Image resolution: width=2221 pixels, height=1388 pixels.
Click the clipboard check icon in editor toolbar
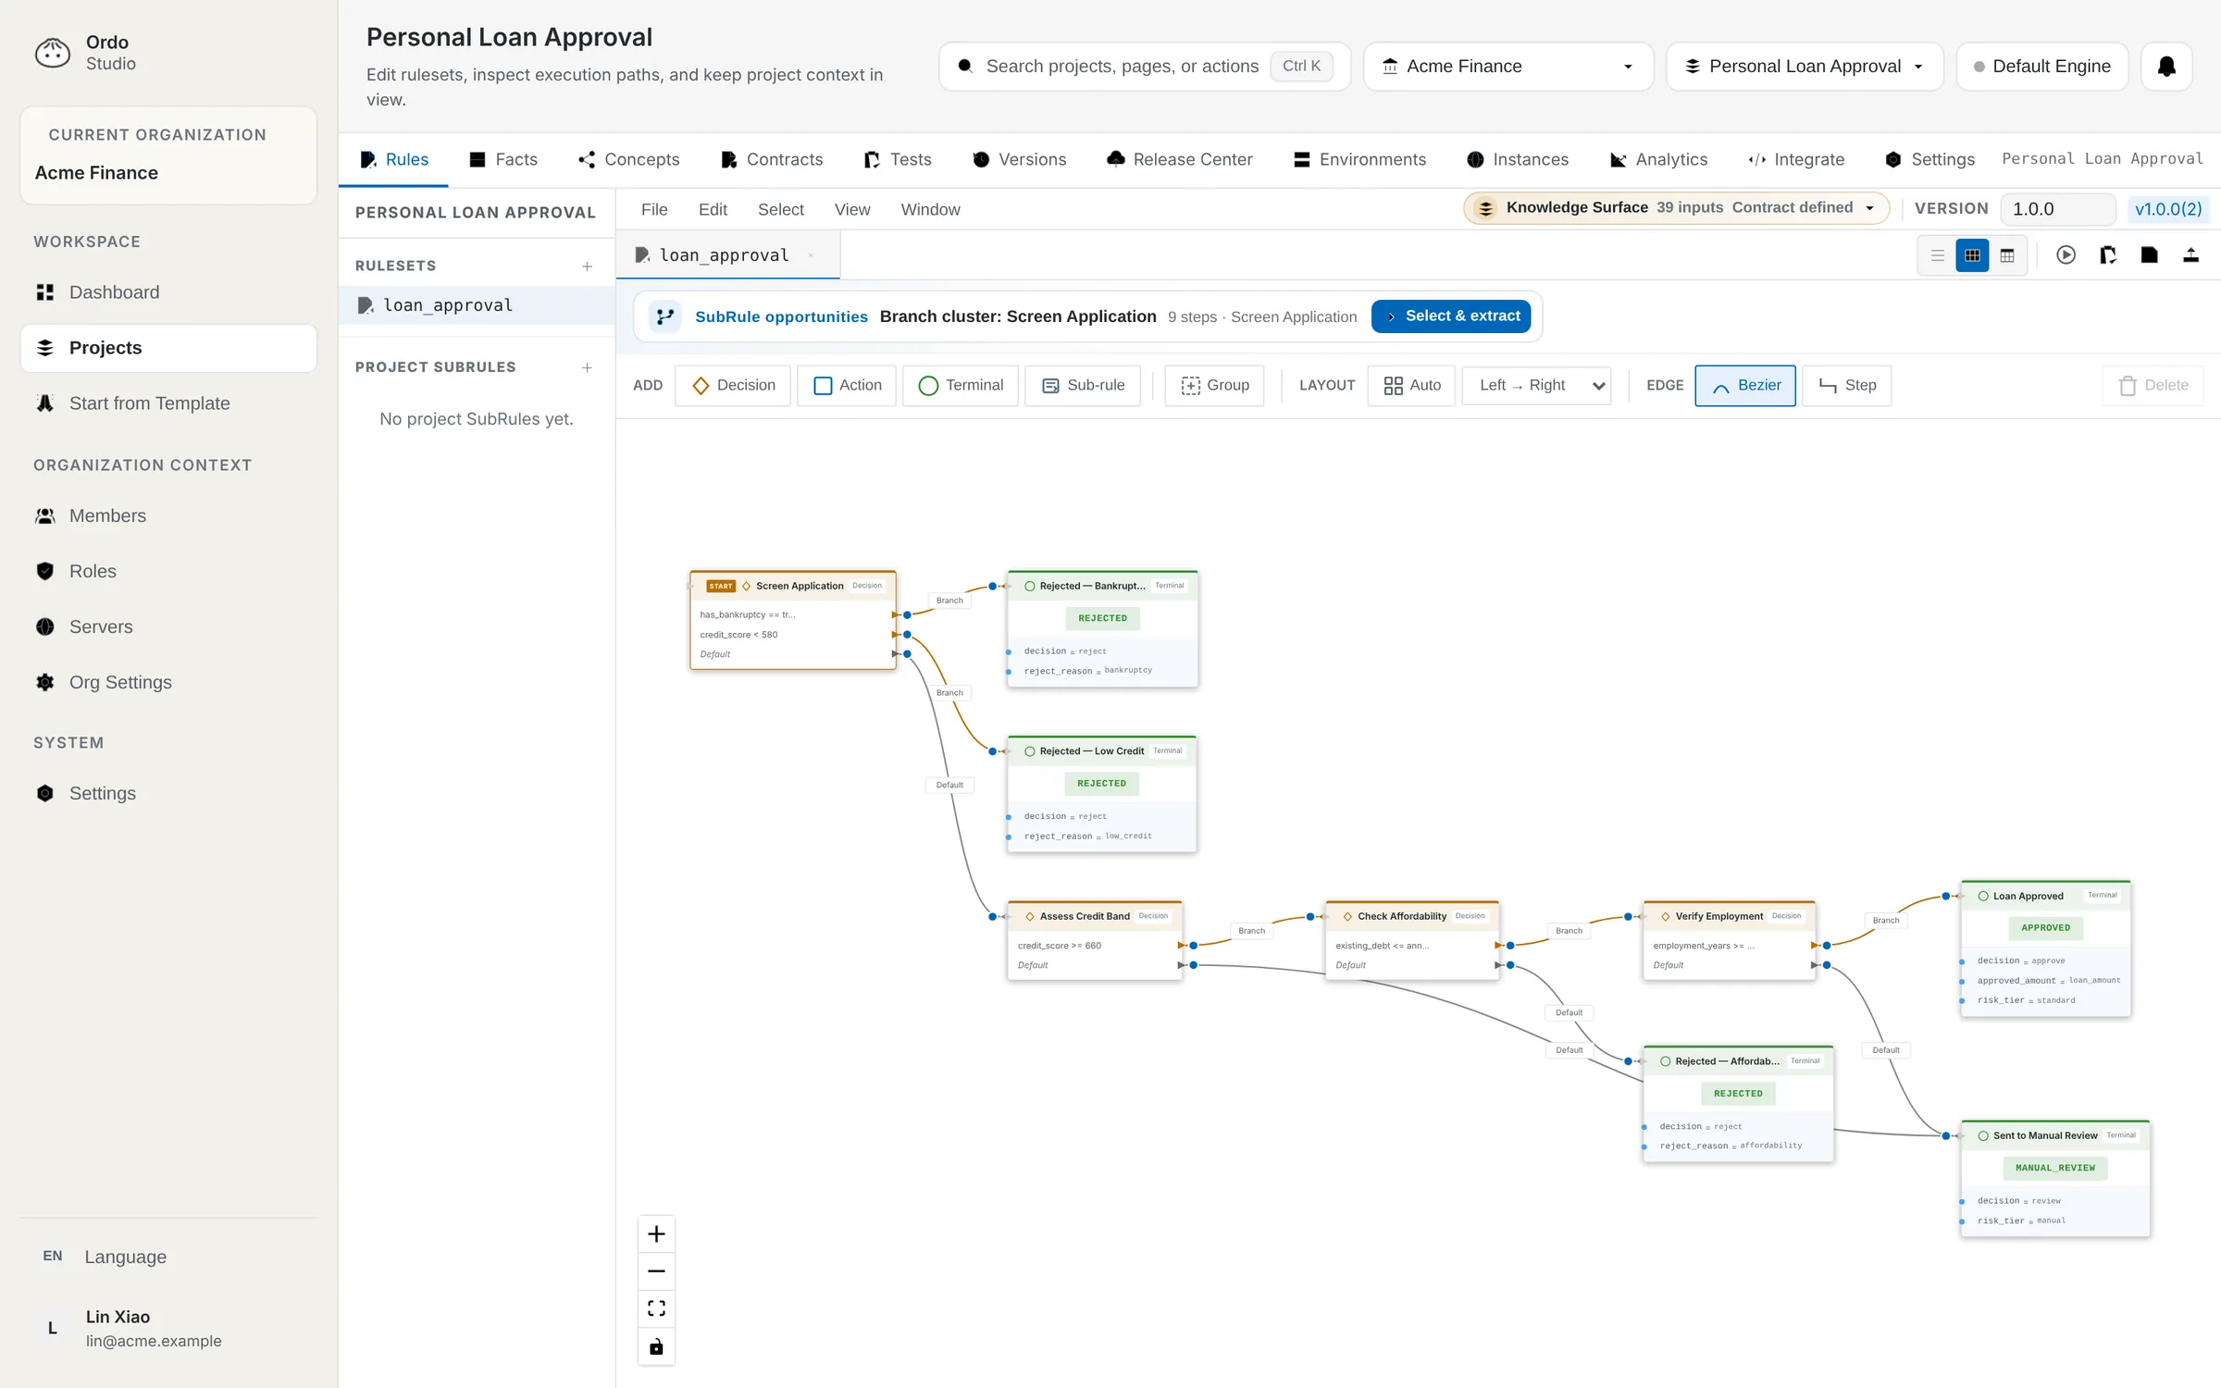tap(2108, 255)
